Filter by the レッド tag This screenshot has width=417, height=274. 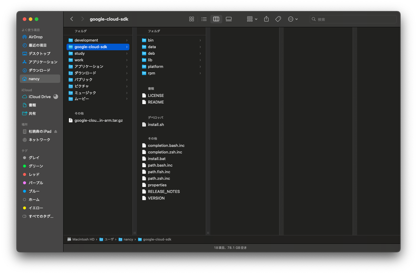(40, 175)
